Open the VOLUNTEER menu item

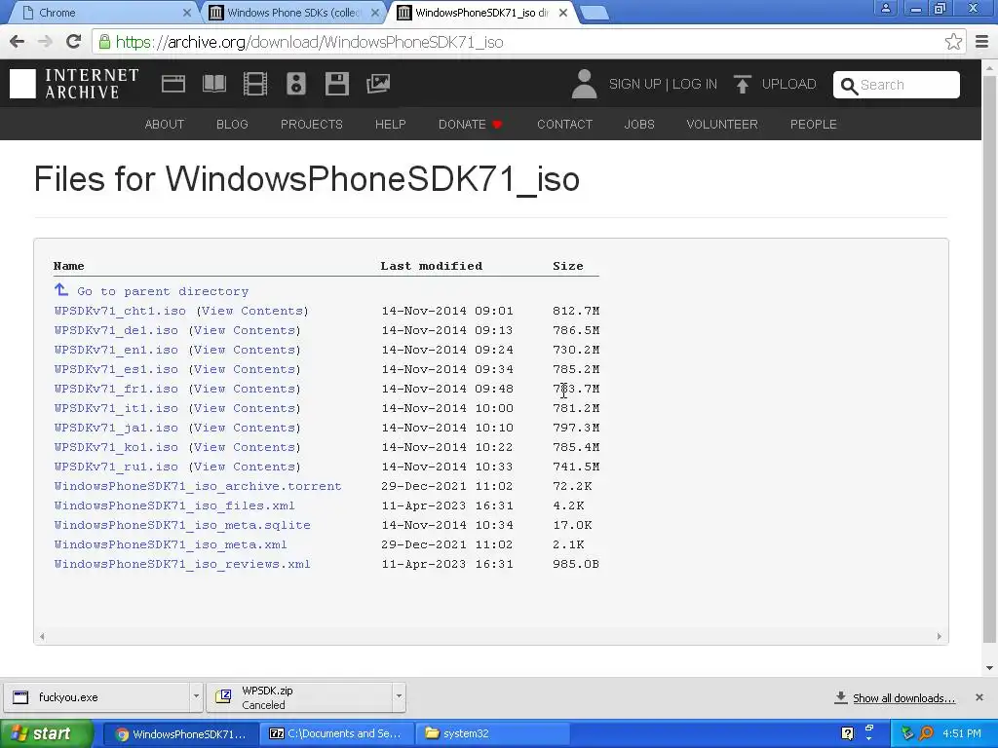click(x=722, y=124)
